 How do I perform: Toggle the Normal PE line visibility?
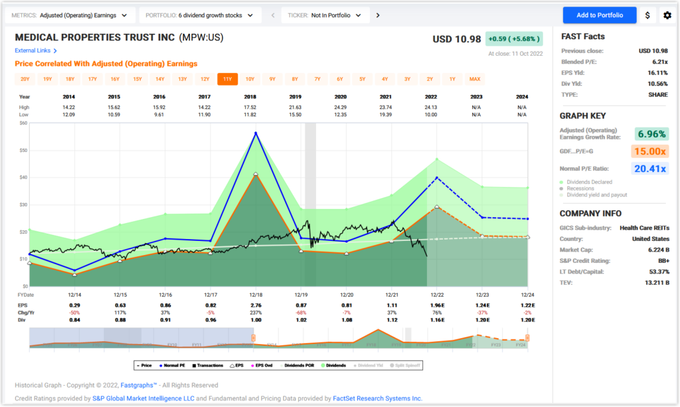point(173,365)
